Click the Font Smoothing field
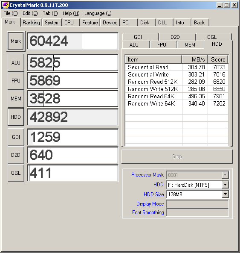Screen dimensions: 240x253 click(x=197, y=212)
